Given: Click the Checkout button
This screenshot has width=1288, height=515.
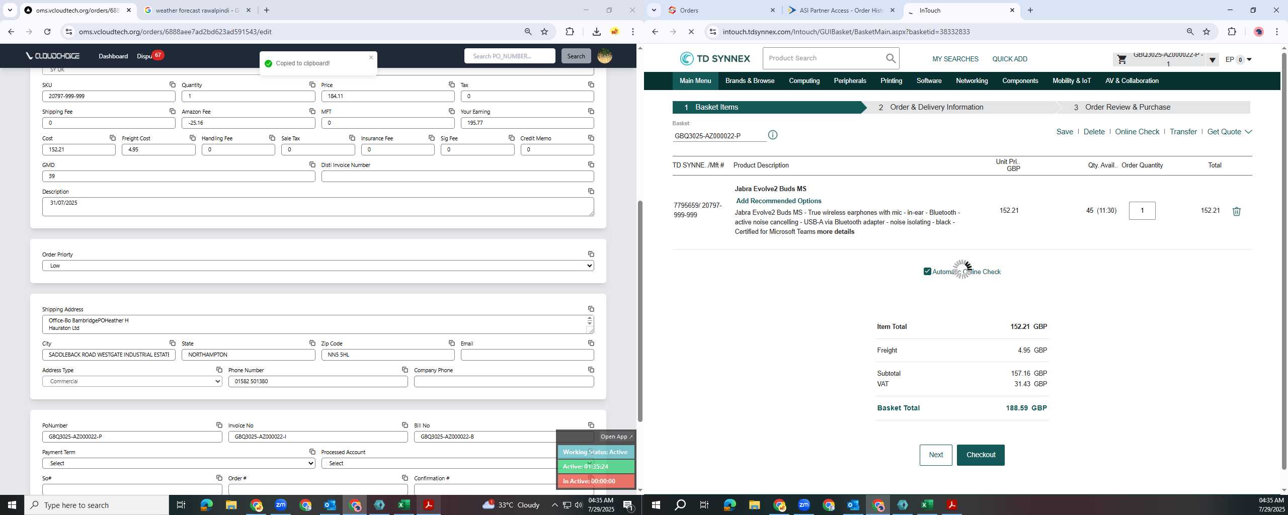Looking at the screenshot, I should coord(980,455).
